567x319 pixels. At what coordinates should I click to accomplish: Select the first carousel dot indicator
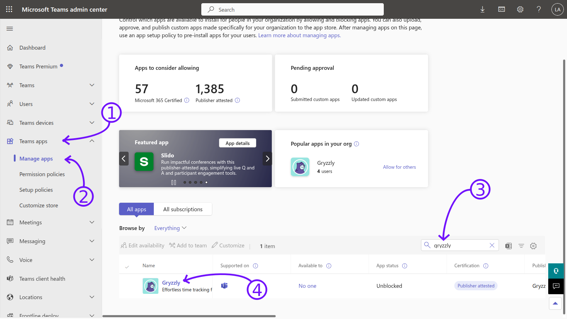tap(185, 183)
